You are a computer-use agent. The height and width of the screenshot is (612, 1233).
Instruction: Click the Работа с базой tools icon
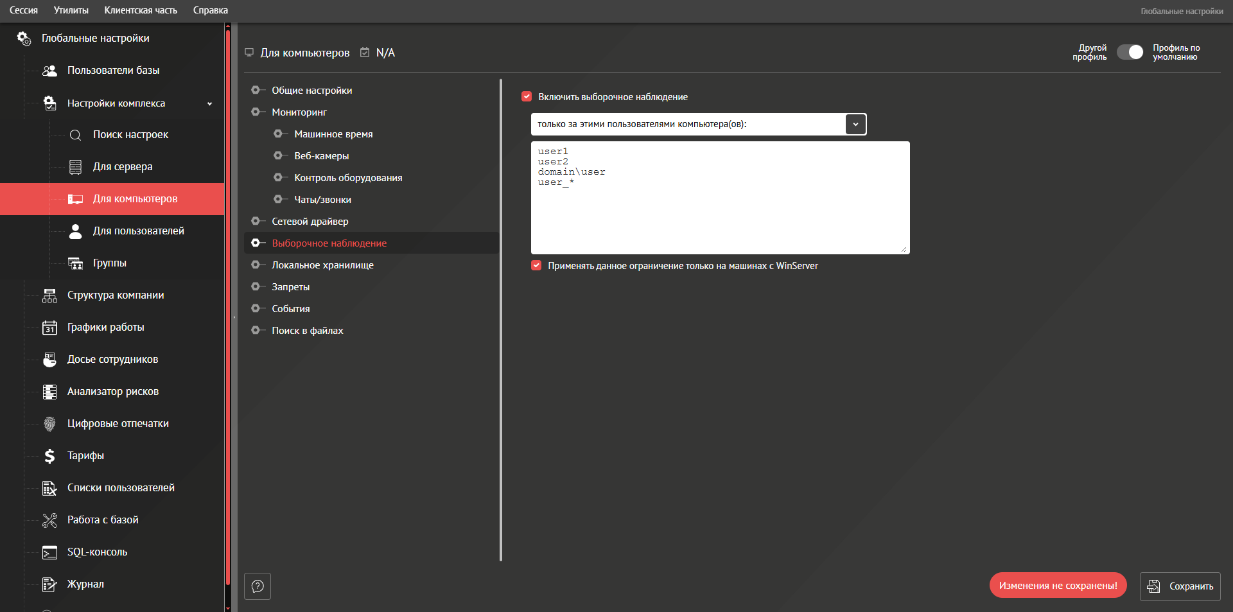(x=49, y=520)
